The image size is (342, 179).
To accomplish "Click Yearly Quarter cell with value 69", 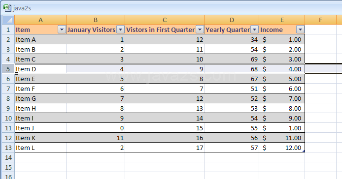I will click(x=232, y=59).
